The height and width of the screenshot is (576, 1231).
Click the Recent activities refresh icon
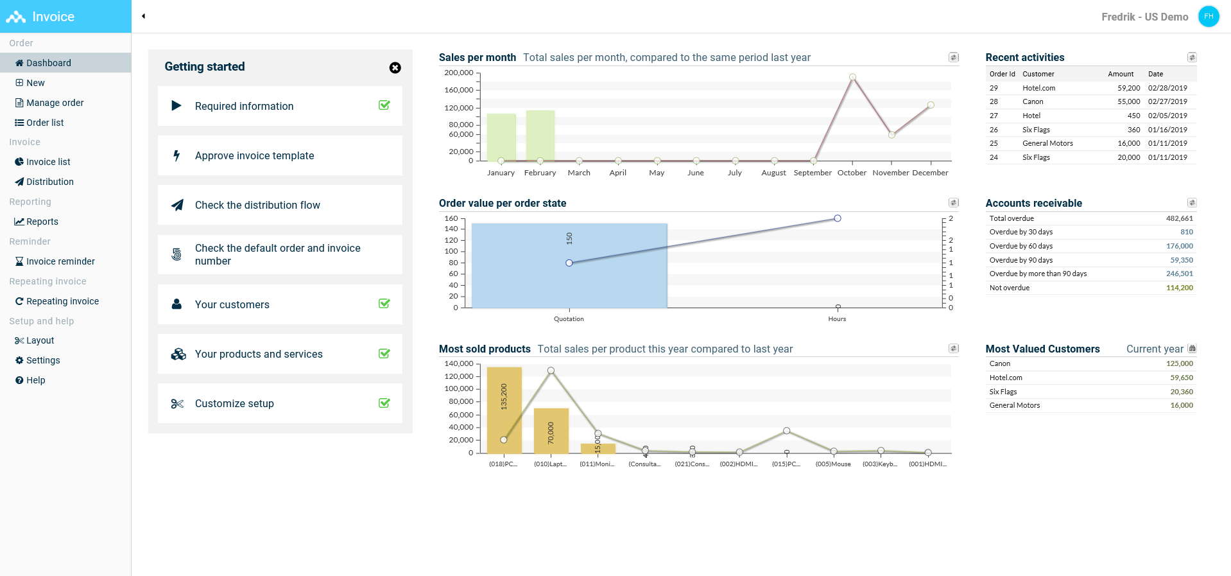point(1192,57)
